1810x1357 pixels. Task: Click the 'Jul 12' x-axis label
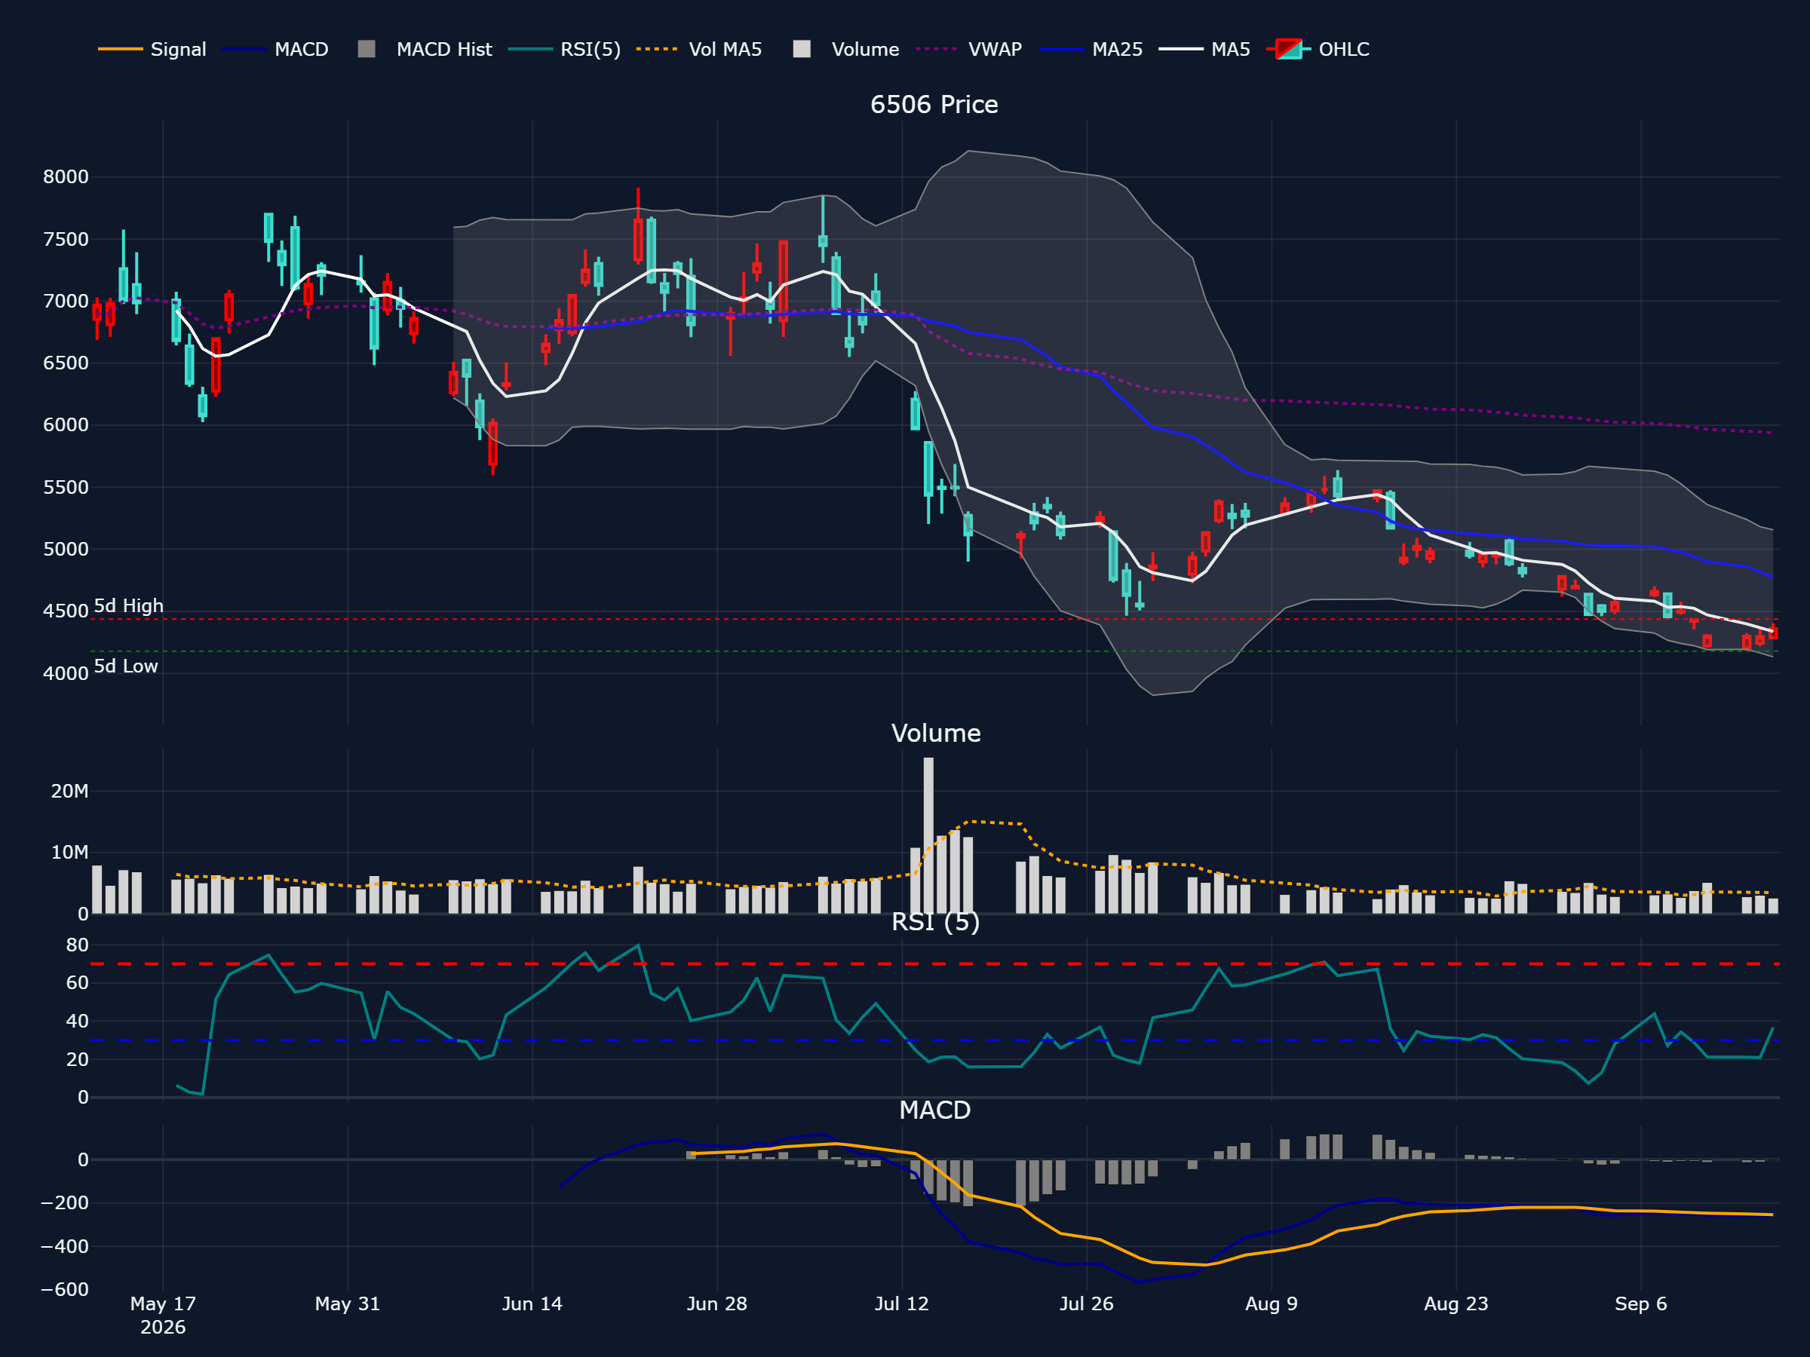coord(902,1303)
